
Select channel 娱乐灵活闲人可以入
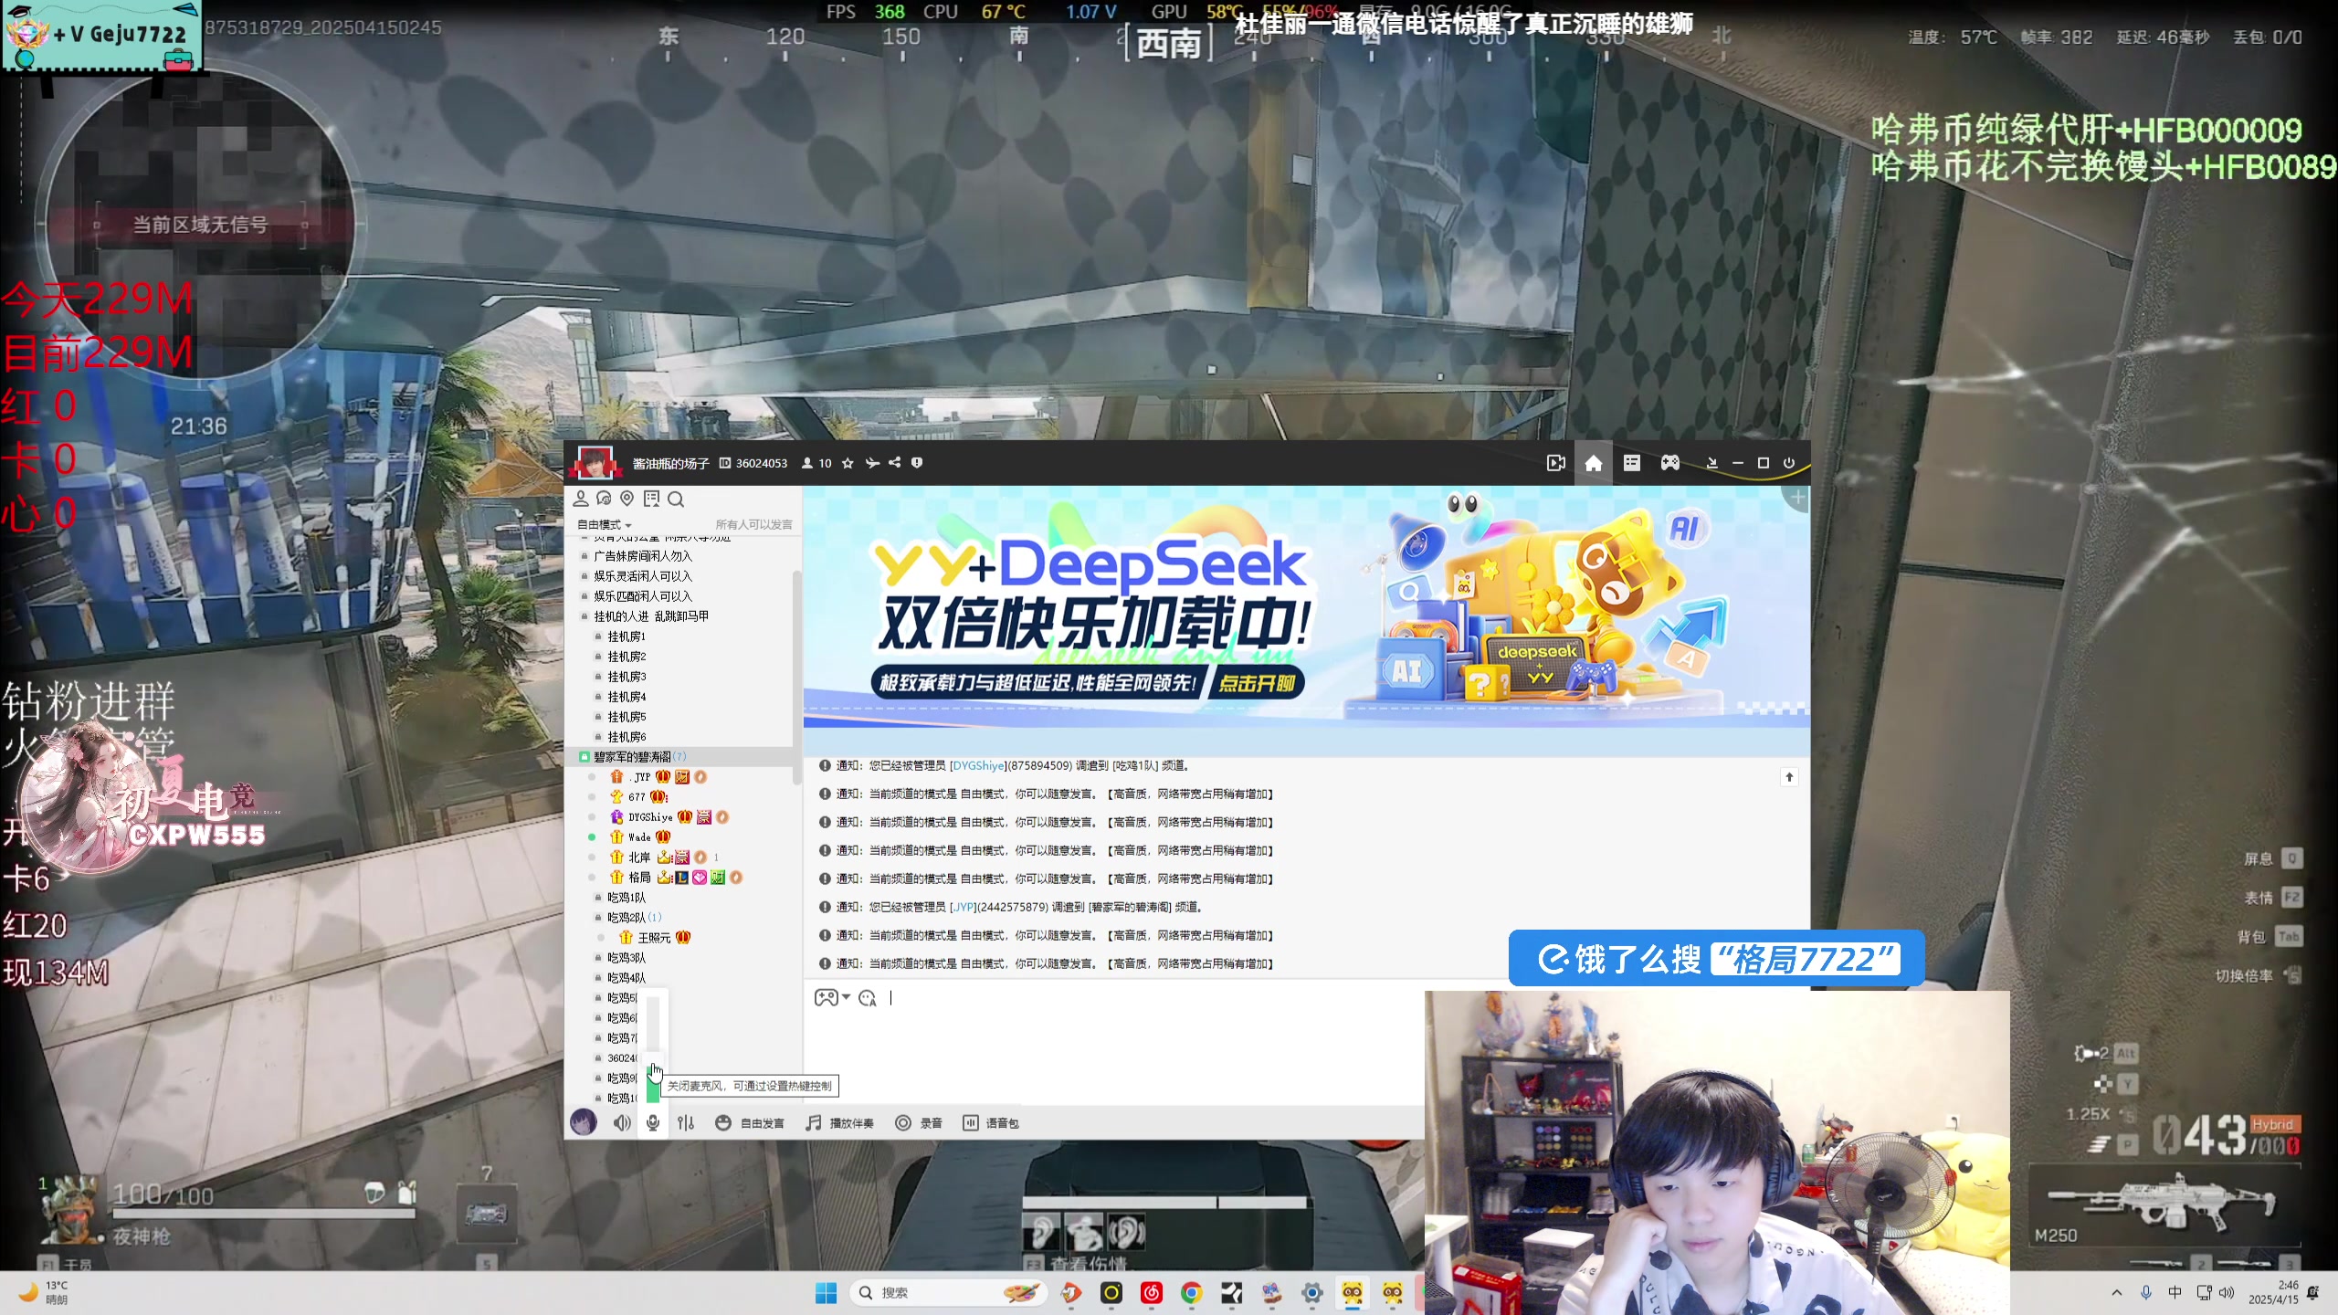click(643, 576)
